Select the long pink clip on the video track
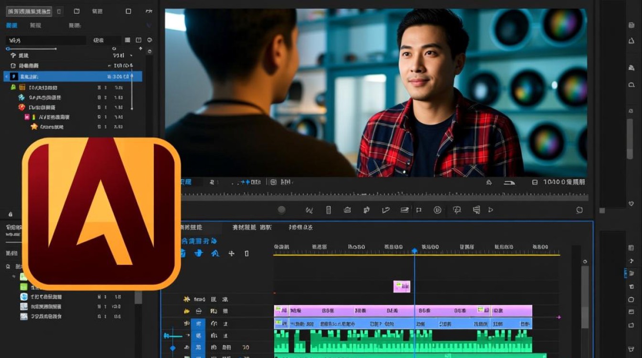The width and height of the screenshot is (642, 358). click(403, 311)
